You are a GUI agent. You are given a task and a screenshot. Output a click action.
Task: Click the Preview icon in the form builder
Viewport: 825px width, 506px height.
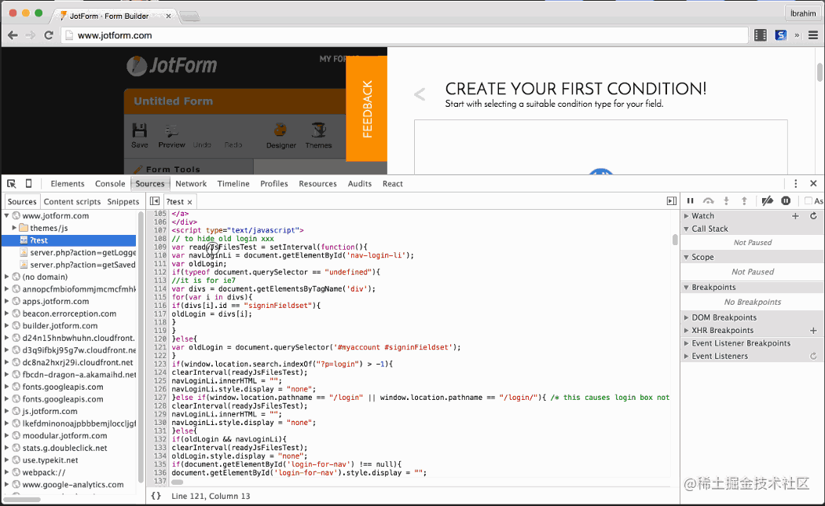(171, 135)
